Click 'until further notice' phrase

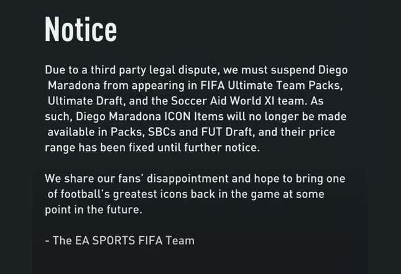[208, 147]
